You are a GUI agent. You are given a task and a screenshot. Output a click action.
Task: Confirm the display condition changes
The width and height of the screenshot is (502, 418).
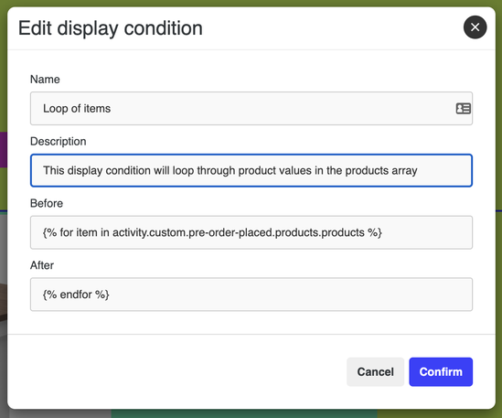(x=441, y=372)
